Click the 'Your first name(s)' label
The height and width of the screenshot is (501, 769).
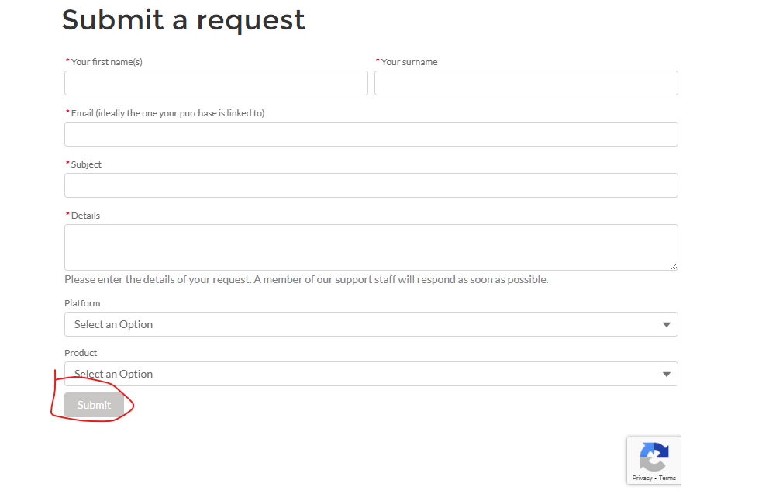106,62
